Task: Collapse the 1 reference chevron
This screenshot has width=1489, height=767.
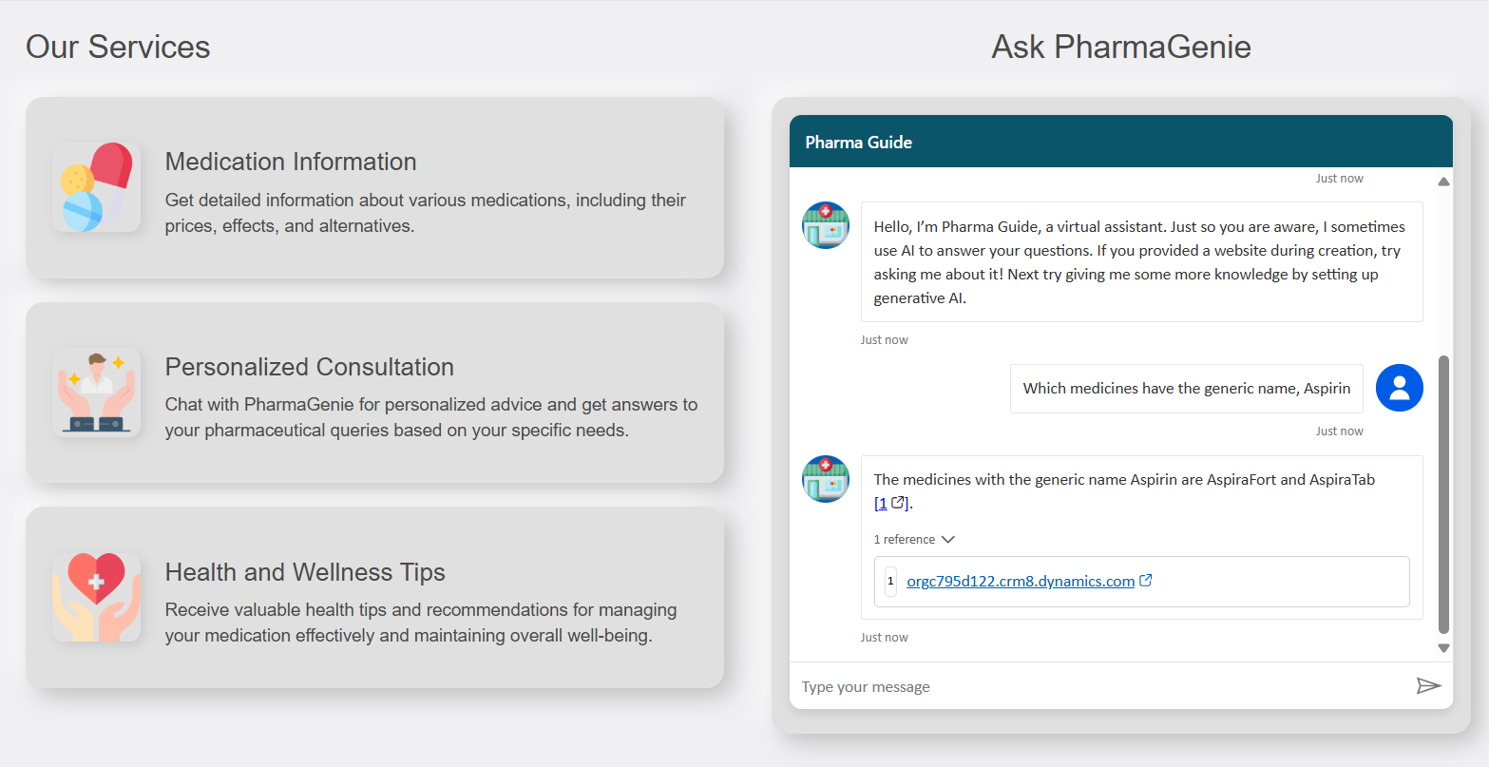Action: tap(947, 540)
